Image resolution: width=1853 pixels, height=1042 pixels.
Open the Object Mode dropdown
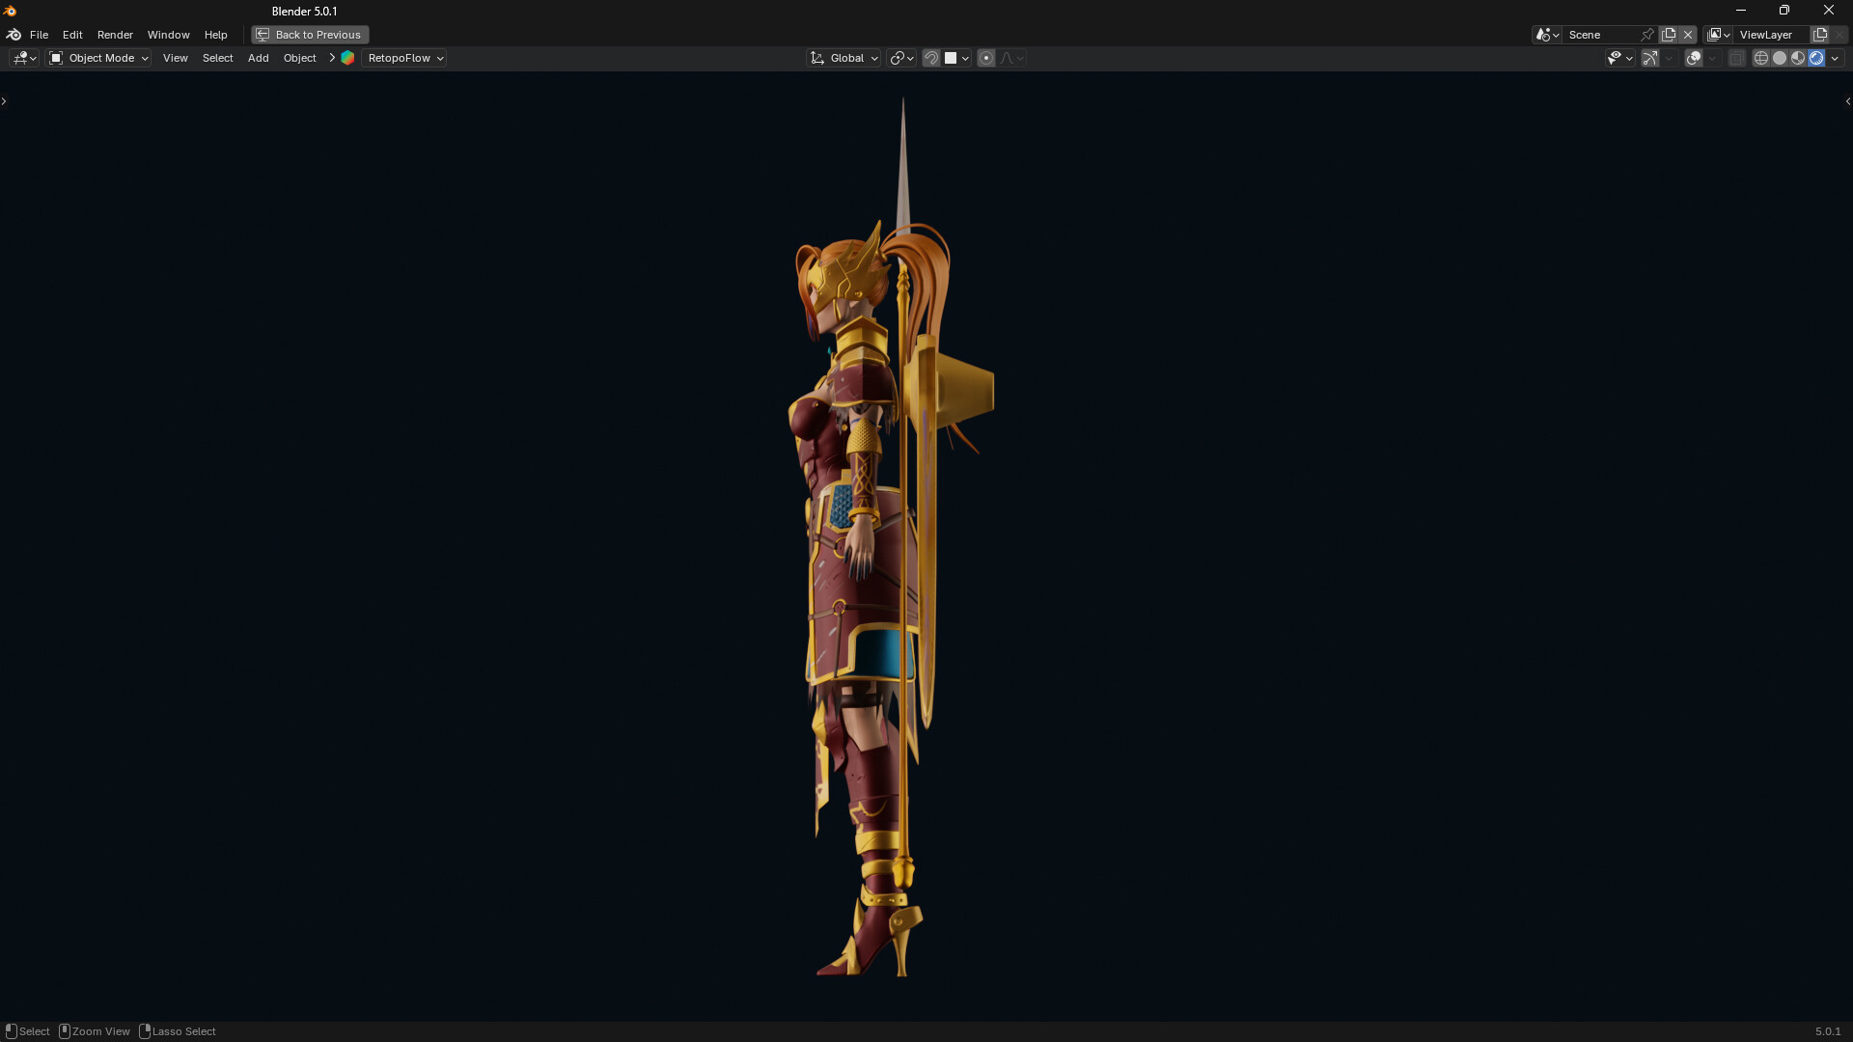pos(98,58)
